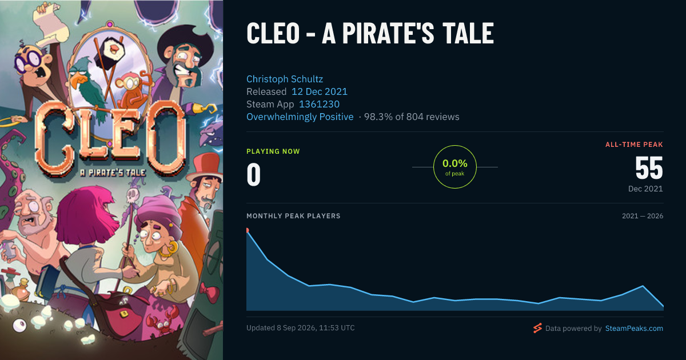The width and height of the screenshot is (686, 360).
Task: Click the game title Cleo - A Pirate's Tale
Action: coord(370,34)
